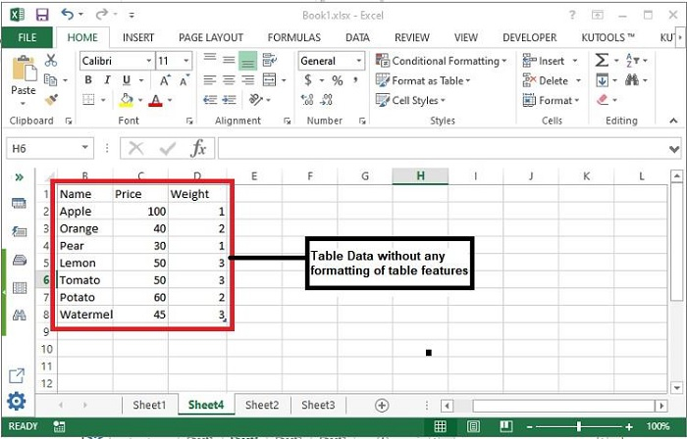Switch to Page Layout view in status bar

[473, 426]
